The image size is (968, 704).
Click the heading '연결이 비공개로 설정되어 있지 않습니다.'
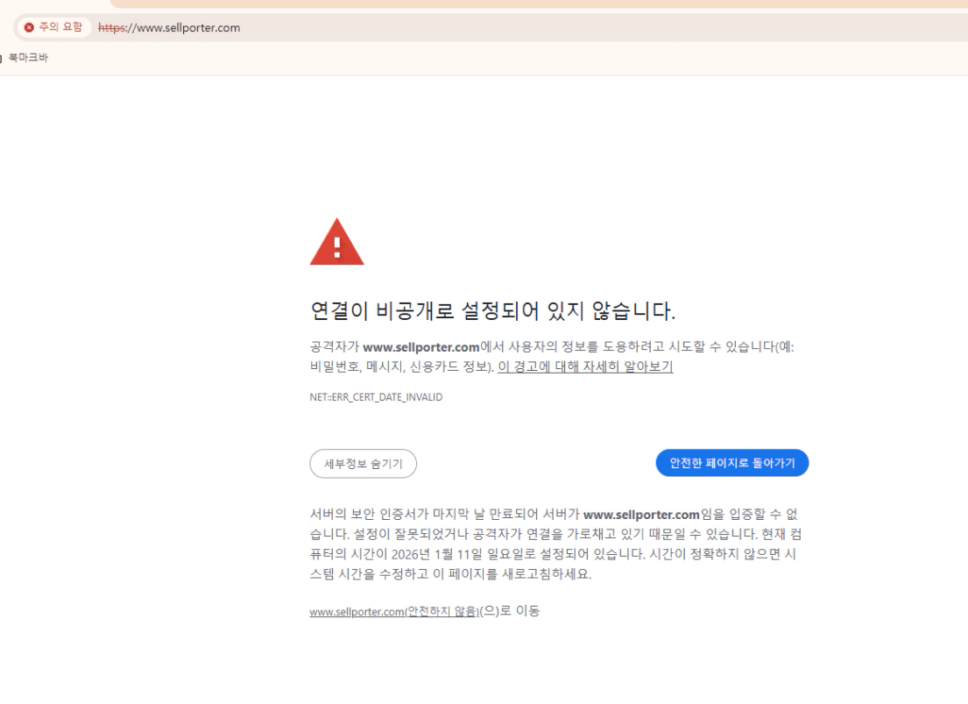(x=492, y=310)
